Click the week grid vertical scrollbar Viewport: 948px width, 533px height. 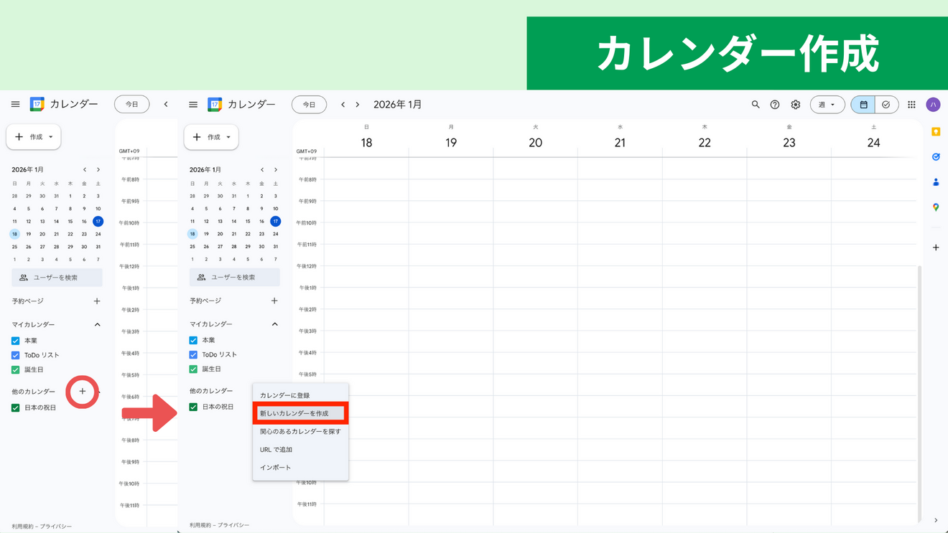click(919, 395)
